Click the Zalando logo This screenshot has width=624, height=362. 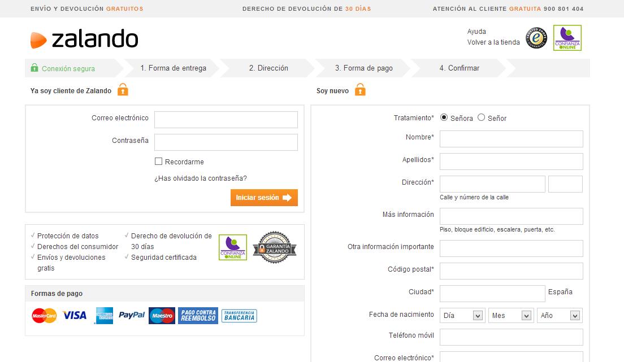(x=84, y=40)
